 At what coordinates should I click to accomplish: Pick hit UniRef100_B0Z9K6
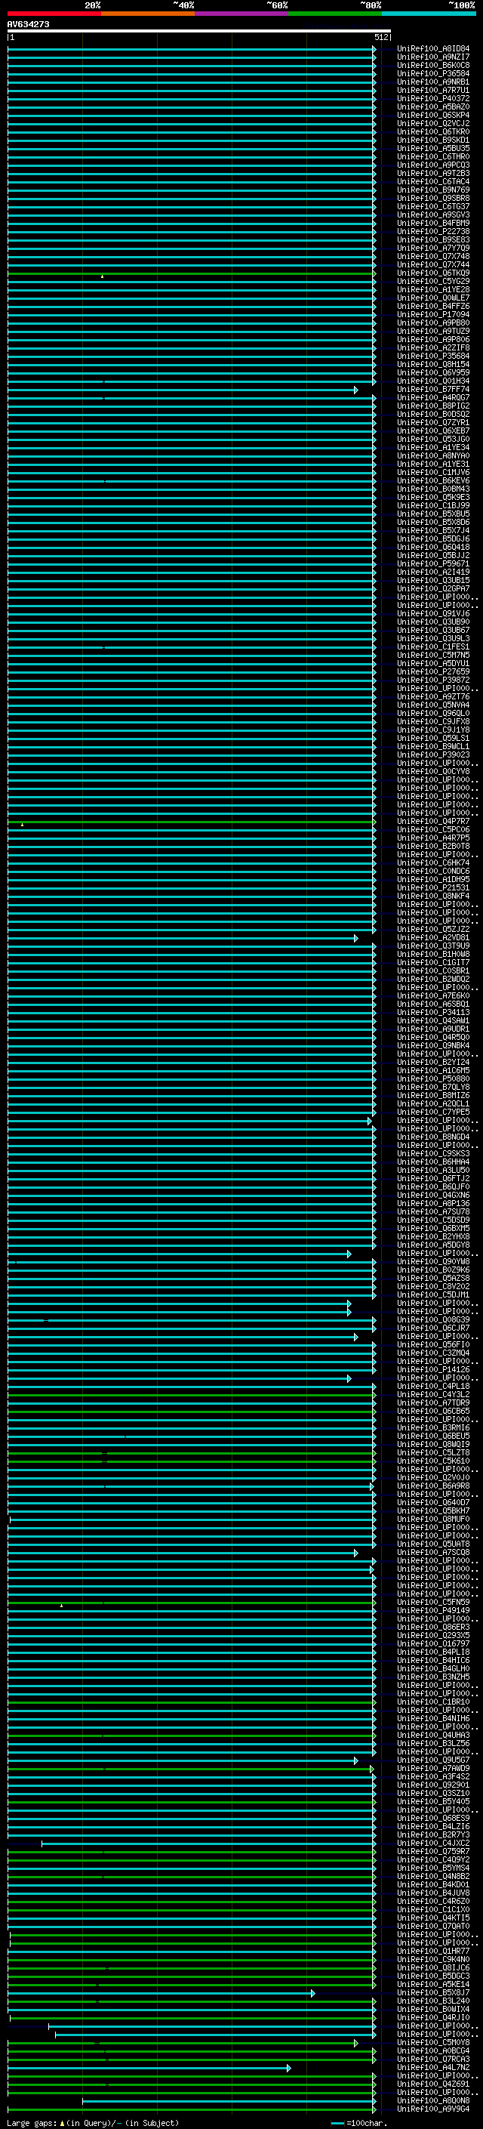(433, 1270)
